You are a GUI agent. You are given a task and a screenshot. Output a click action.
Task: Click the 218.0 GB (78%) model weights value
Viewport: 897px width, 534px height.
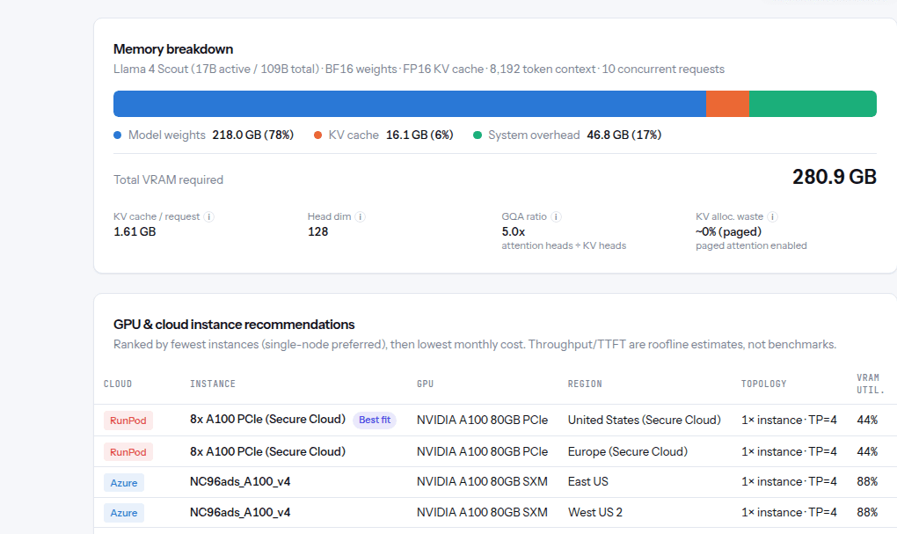[x=253, y=135]
